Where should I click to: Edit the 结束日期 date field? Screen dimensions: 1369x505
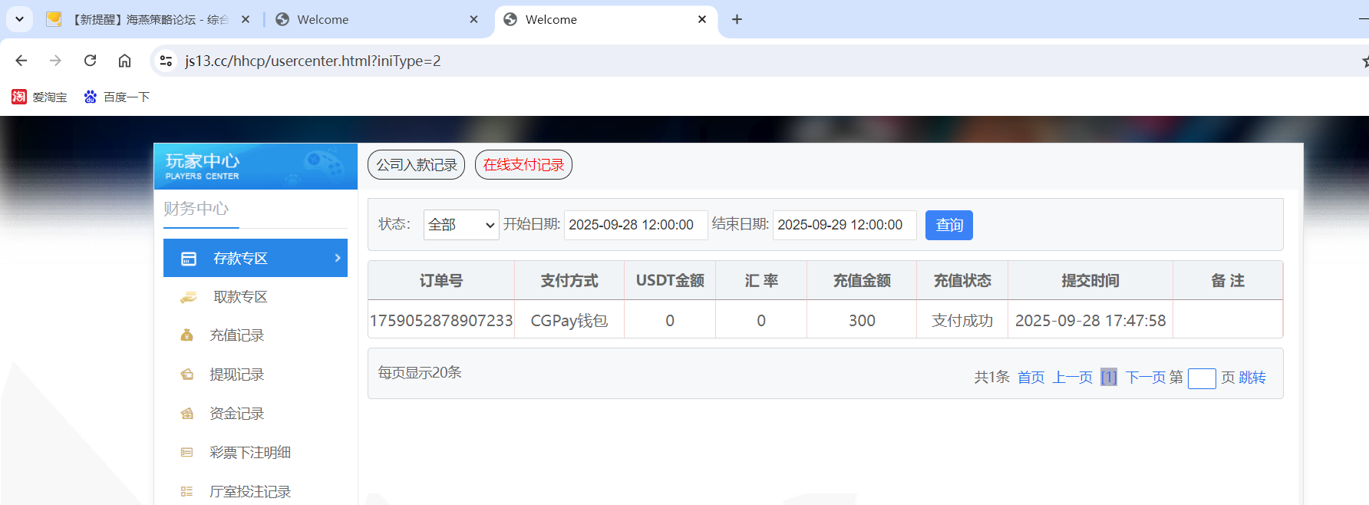[x=844, y=225]
